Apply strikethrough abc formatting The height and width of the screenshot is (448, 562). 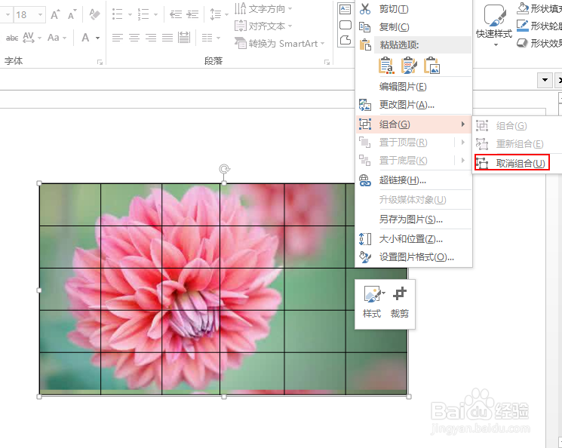click(x=12, y=38)
